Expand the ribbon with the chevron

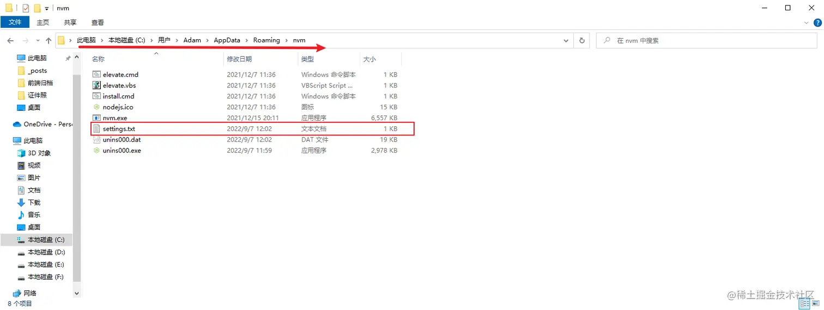[807, 23]
